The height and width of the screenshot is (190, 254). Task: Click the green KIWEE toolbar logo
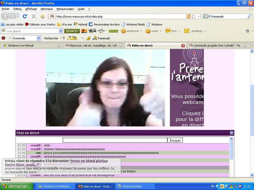click(113, 31)
